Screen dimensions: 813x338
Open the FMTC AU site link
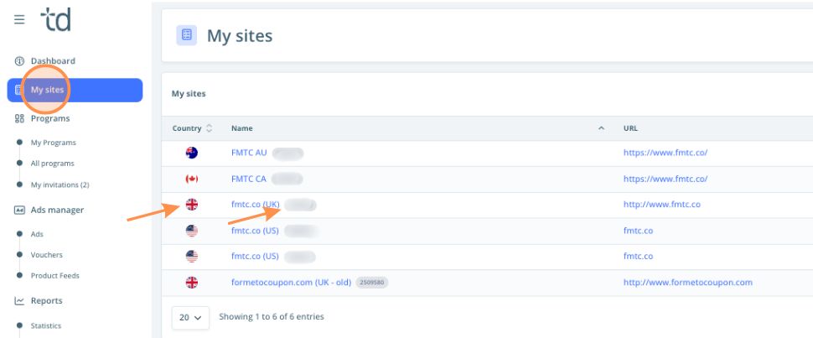point(249,153)
